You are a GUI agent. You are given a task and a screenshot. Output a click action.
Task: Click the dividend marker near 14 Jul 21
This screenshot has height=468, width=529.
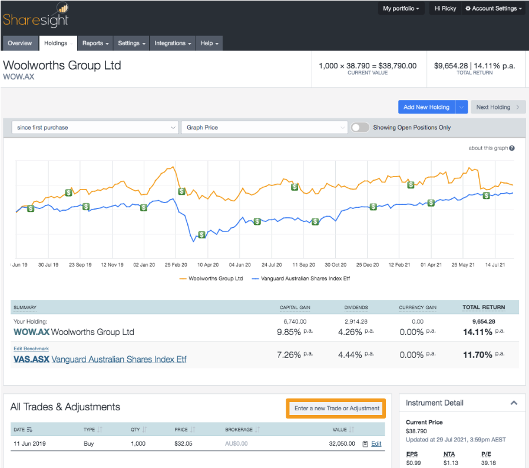(486, 195)
